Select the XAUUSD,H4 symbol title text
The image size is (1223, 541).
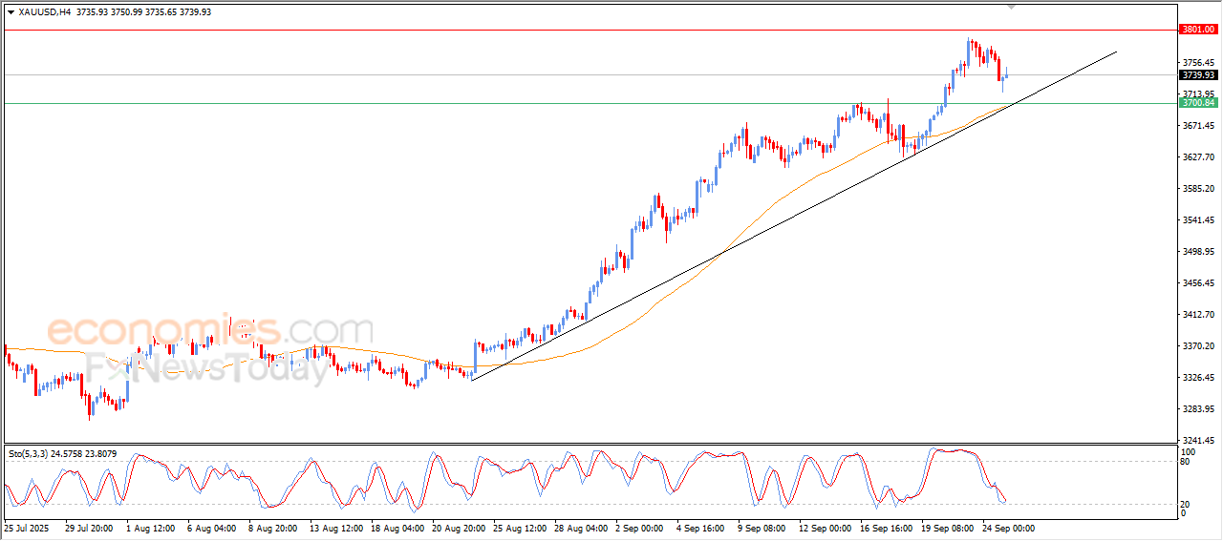click(x=45, y=12)
